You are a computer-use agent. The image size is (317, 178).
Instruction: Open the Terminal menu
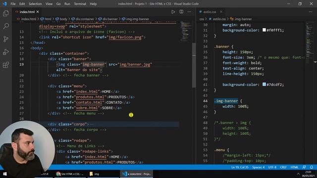[80, 4]
